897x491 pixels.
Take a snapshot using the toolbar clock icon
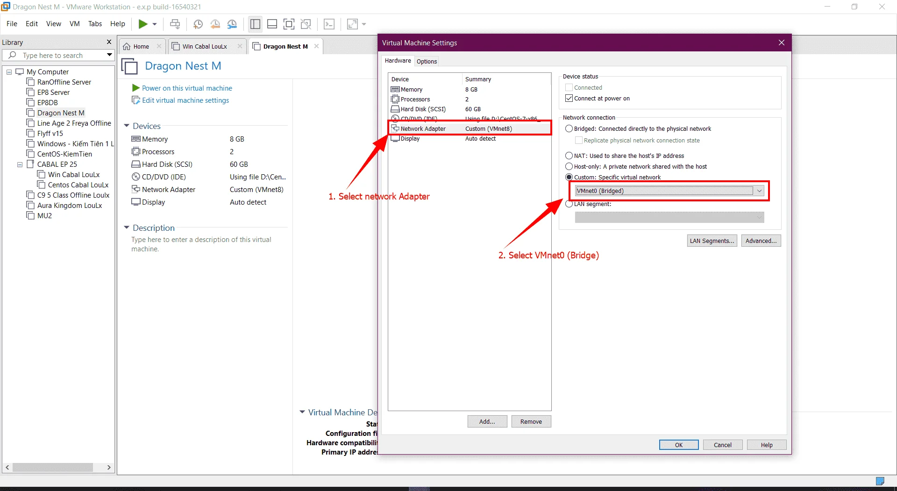click(198, 24)
